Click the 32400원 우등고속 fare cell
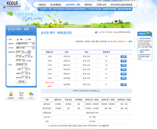The image size is (157, 129). pos(68,104)
